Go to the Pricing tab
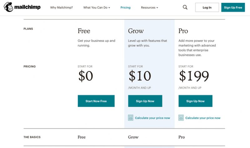Screen dimensions: 250x148 125,8
